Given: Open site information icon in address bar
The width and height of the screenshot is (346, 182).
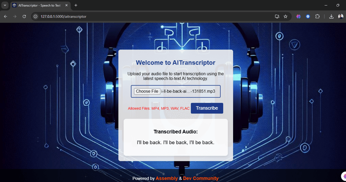Looking at the screenshot, I should 35,16.
